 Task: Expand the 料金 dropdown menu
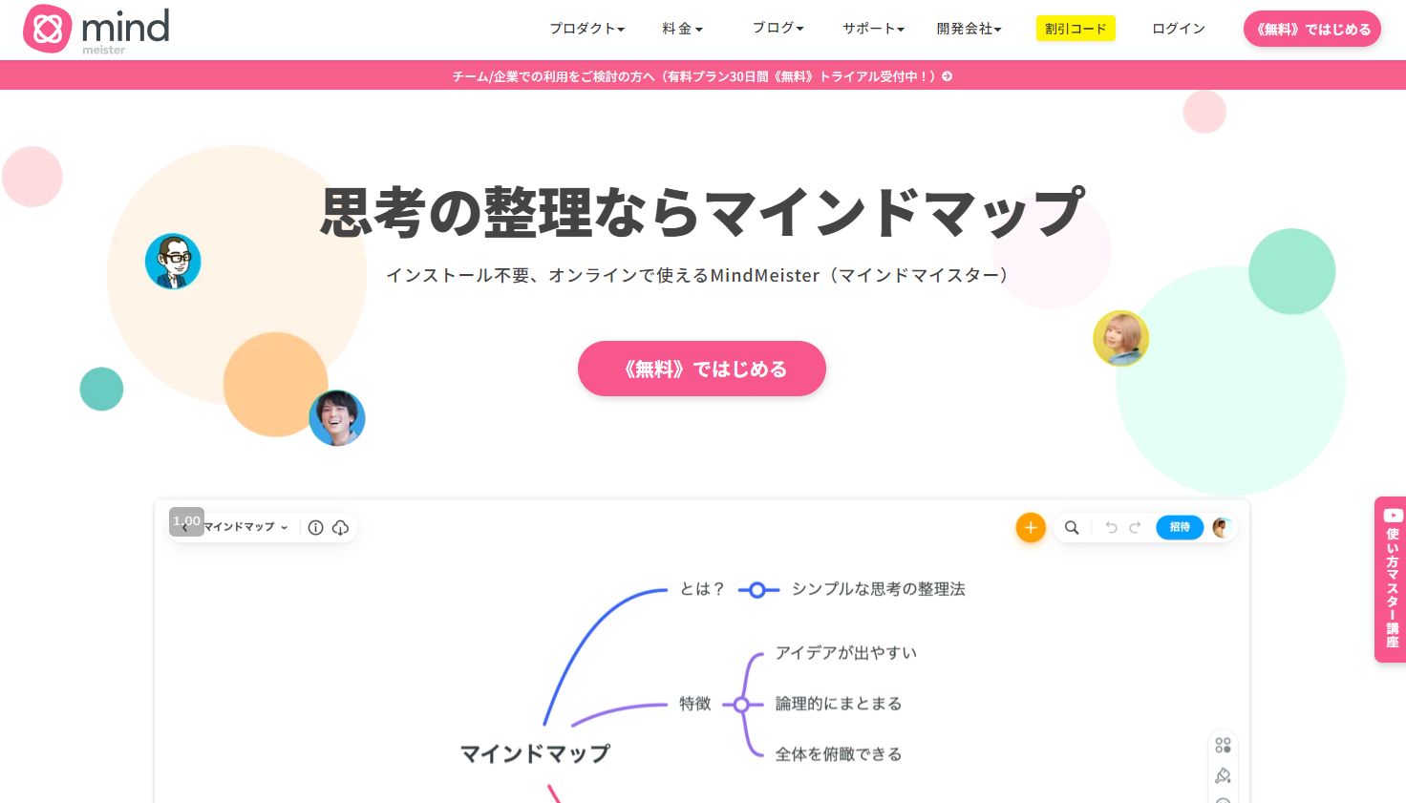(x=682, y=29)
